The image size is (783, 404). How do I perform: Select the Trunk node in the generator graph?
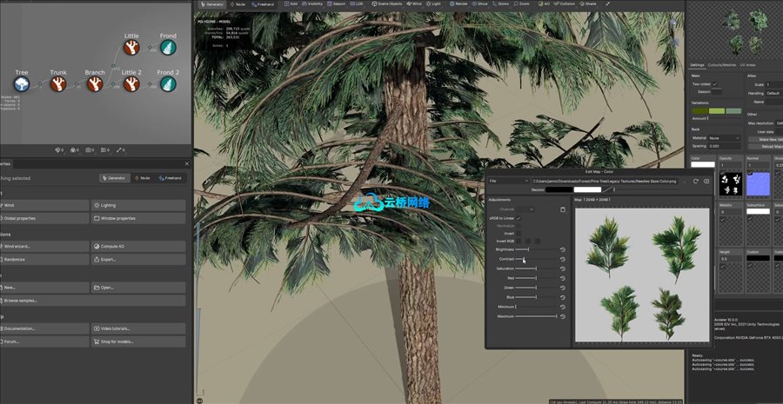[57, 84]
